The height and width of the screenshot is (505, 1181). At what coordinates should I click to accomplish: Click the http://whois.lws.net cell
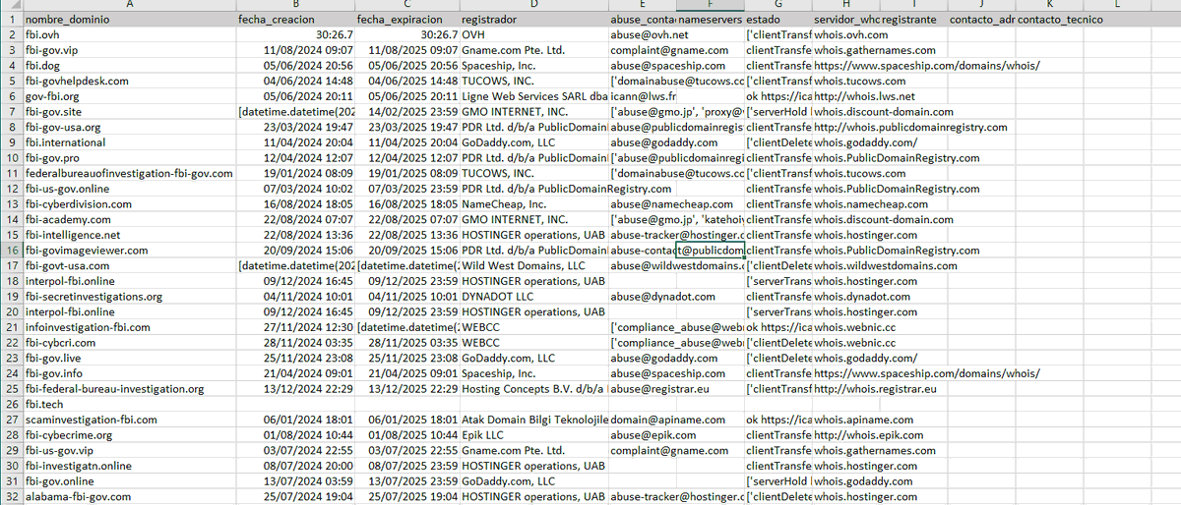click(845, 96)
